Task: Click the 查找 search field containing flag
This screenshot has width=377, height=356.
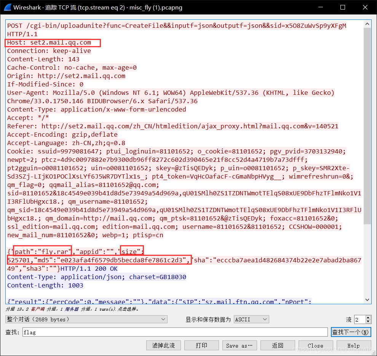Action: [175, 332]
